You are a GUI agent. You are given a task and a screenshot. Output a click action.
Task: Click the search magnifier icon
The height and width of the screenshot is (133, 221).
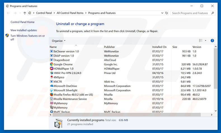click(x=213, y=13)
